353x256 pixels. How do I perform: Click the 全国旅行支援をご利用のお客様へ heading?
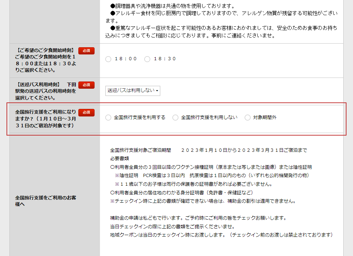(46, 201)
